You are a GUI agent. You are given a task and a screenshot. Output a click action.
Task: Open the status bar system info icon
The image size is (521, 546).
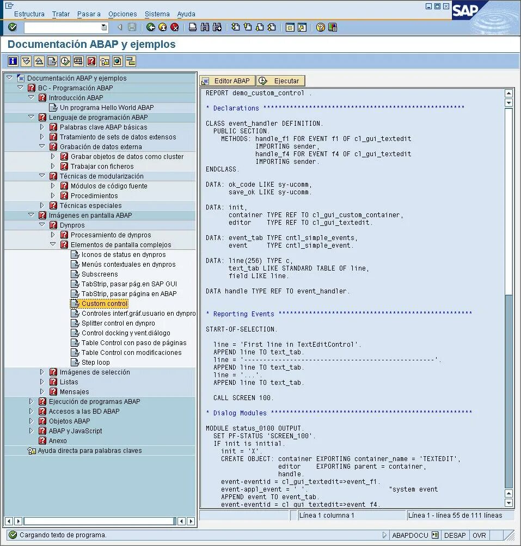click(x=435, y=535)
